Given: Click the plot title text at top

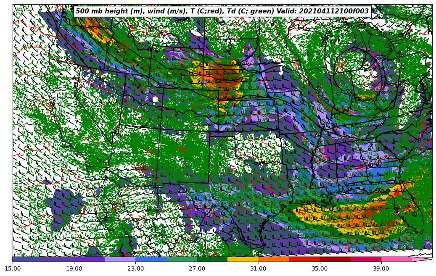Looking at the screenshot, I should click(x=222, y=11).
